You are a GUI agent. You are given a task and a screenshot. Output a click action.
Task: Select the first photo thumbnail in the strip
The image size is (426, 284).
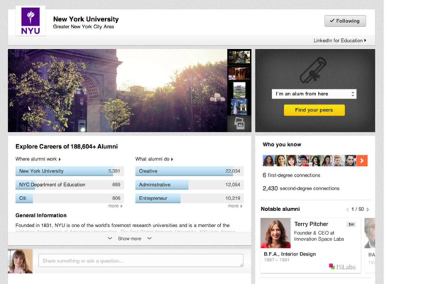pyautogui.click(x=239, y=57)
